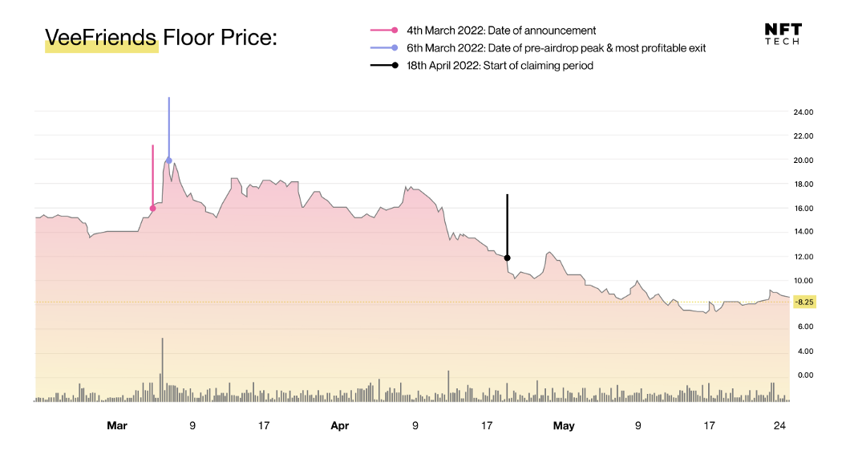Select the black claiming period dot on chart
The height and width of the screenshot is (467, 842).
pos(507,258)
